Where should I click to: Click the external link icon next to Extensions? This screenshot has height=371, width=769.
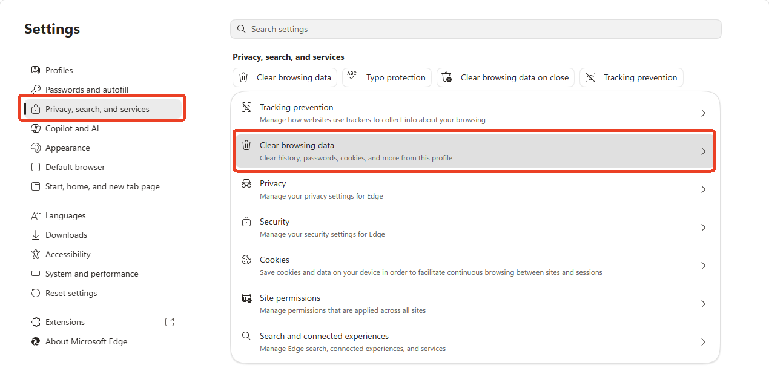pos(170,322)
